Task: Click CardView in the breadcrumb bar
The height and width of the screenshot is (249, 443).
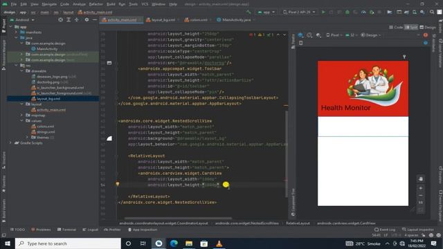Action: click(x=346, y=223)
